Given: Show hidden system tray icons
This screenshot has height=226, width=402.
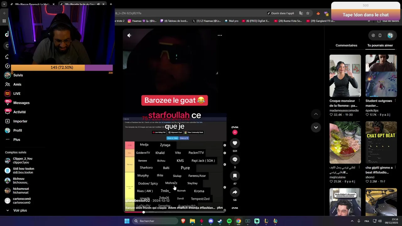Looking at the screenshot, I should tap(352, 221).
